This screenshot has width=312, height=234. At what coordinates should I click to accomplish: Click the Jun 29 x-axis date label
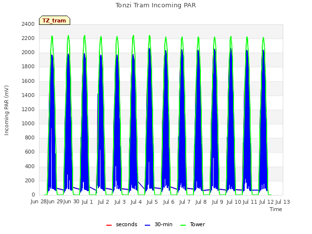coord(55,202)
